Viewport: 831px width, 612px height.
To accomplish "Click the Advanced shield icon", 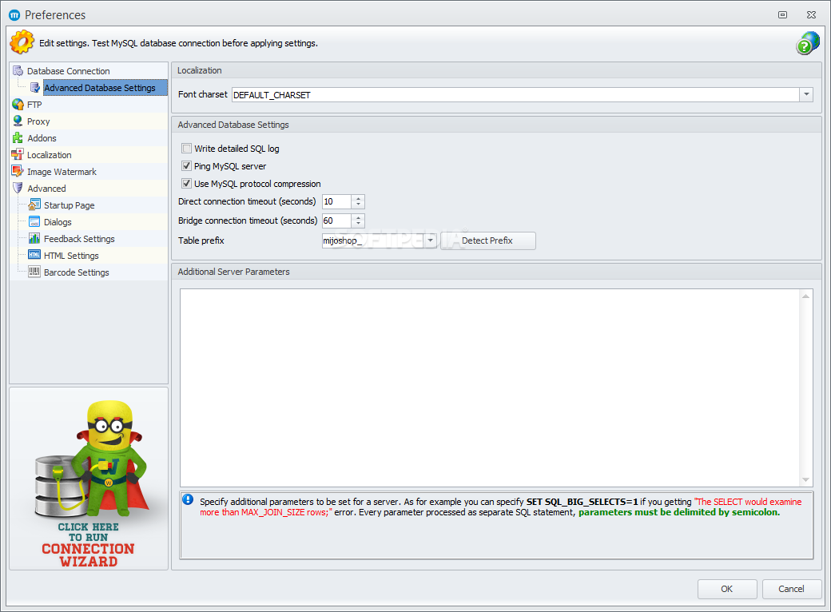I will (18, 188).
